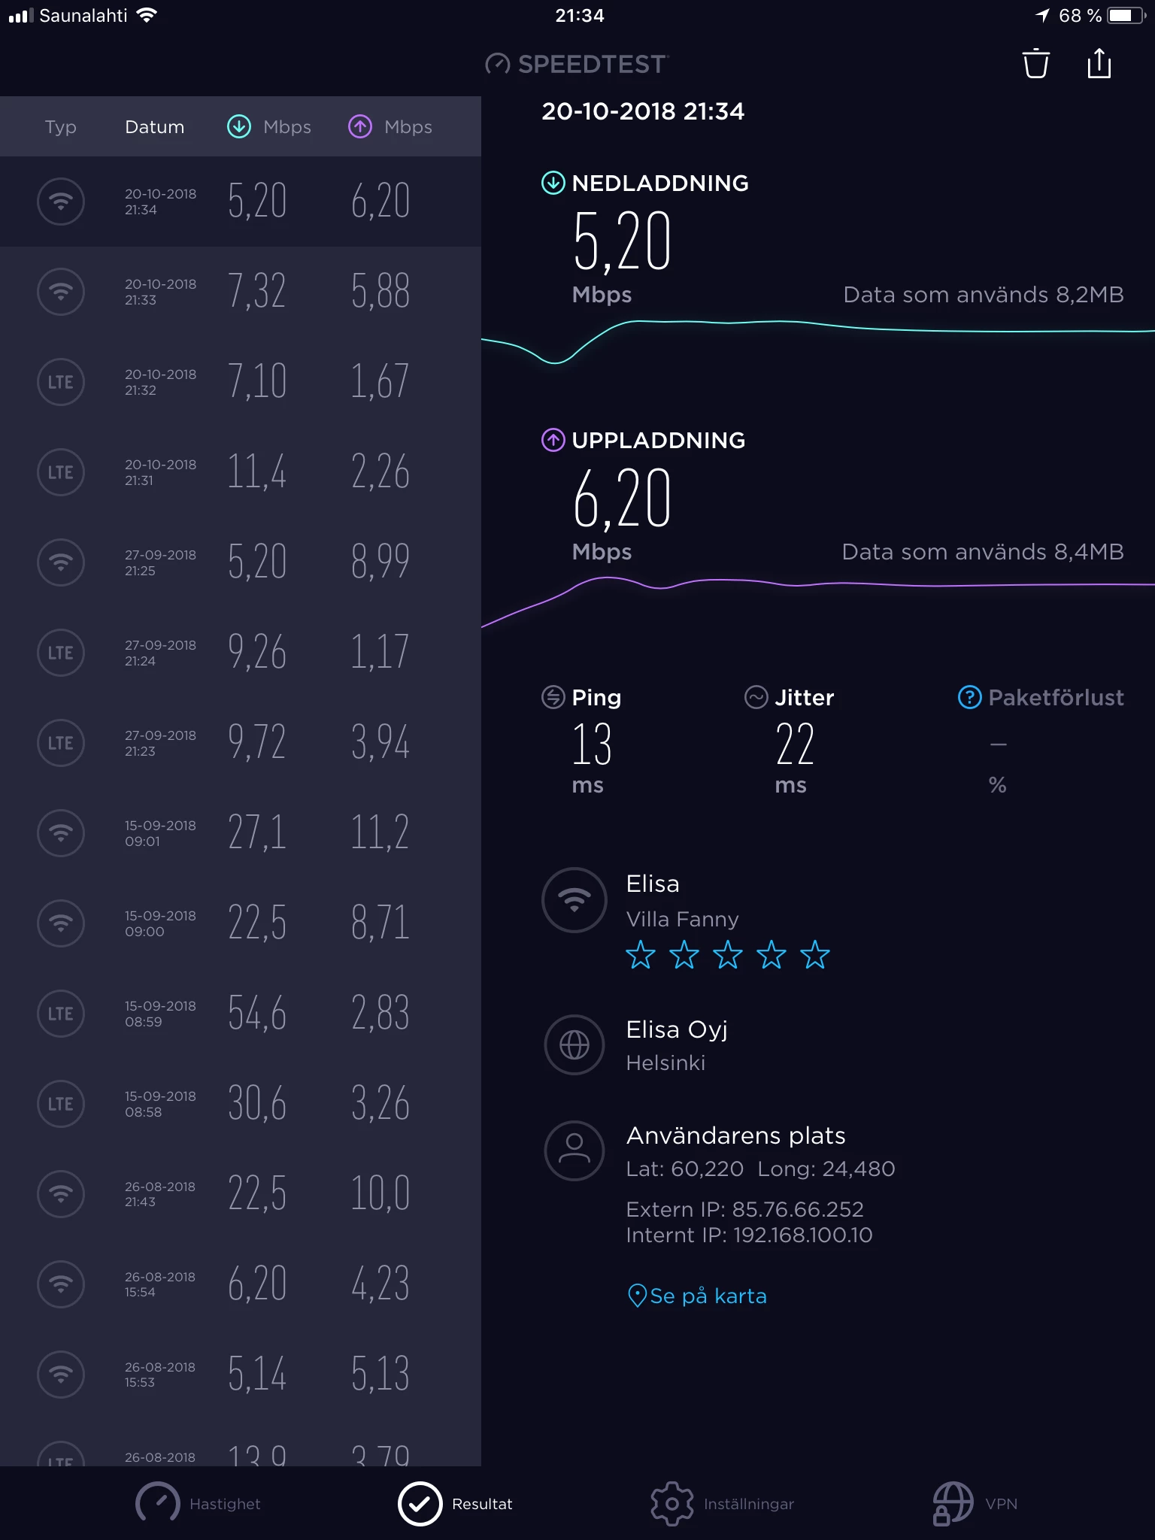1155x1540 pixels.
Task: Sort results by Datum column
Action: pyautogui.click(x=154, y=127)
